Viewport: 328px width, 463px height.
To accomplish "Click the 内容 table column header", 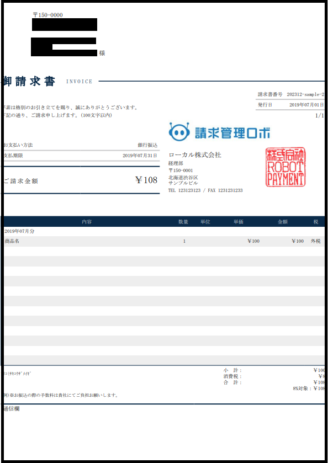I will click(87, 222).
